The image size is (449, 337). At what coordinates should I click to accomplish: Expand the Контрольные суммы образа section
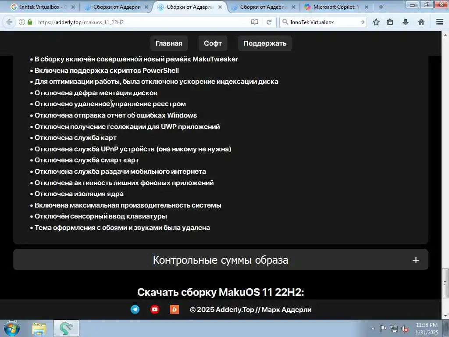pyautogui.click(x=221, y=260)
